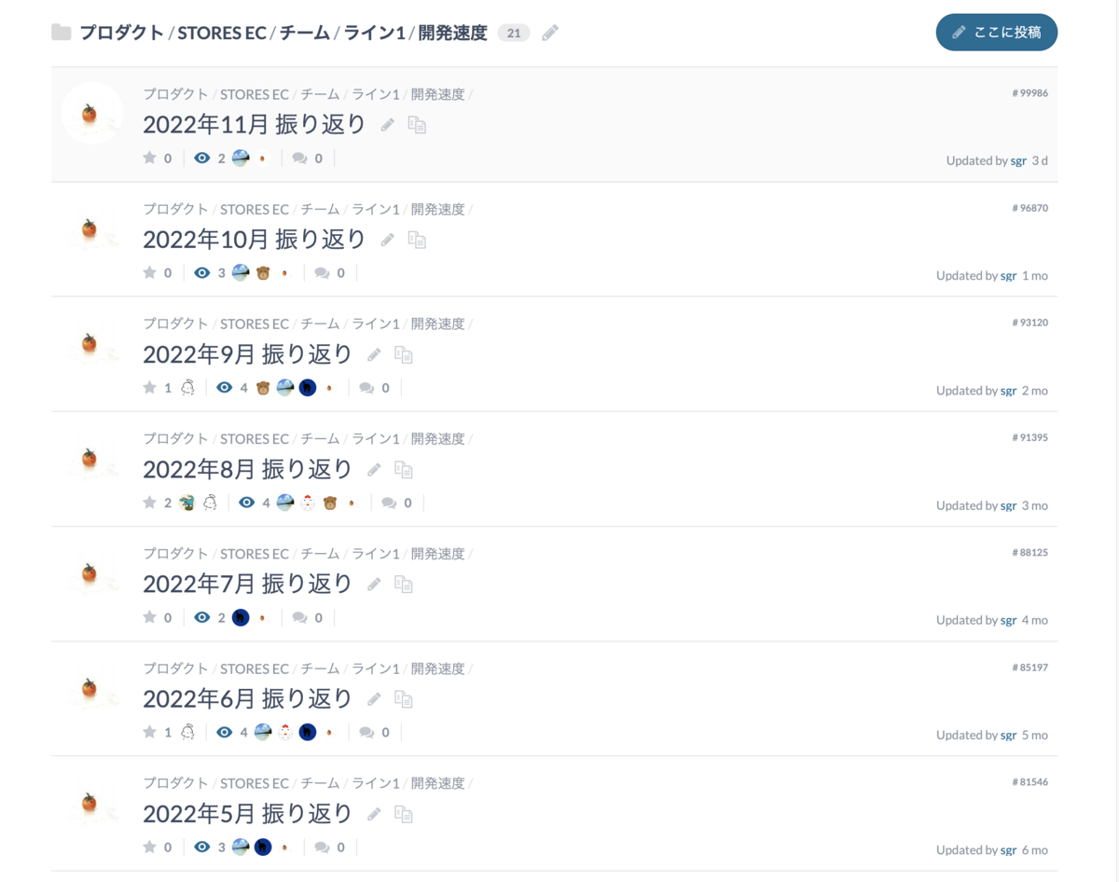Viewport: 1119px width, 882px height.
Task: Click the copy icon next to 2022年7月 振り返り
Action: click(403, 584)
